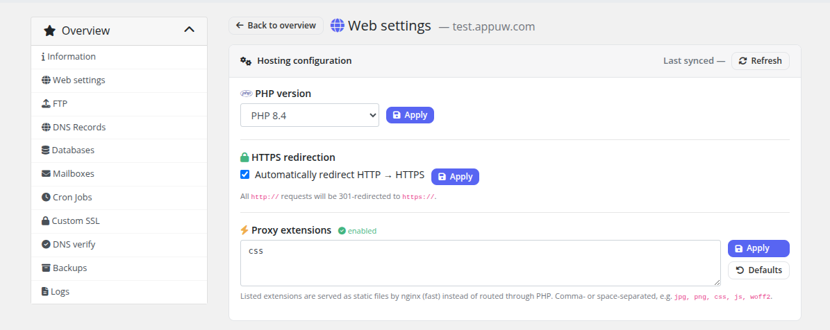This screenshot has width=830, height=330.
Task: Click the clock icon beside Cron Jobs
Action: [x=46, y=197]
